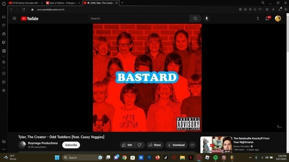Click the address bar URL
This screenshot has width=289, height=162.
(x=51, y=10)
